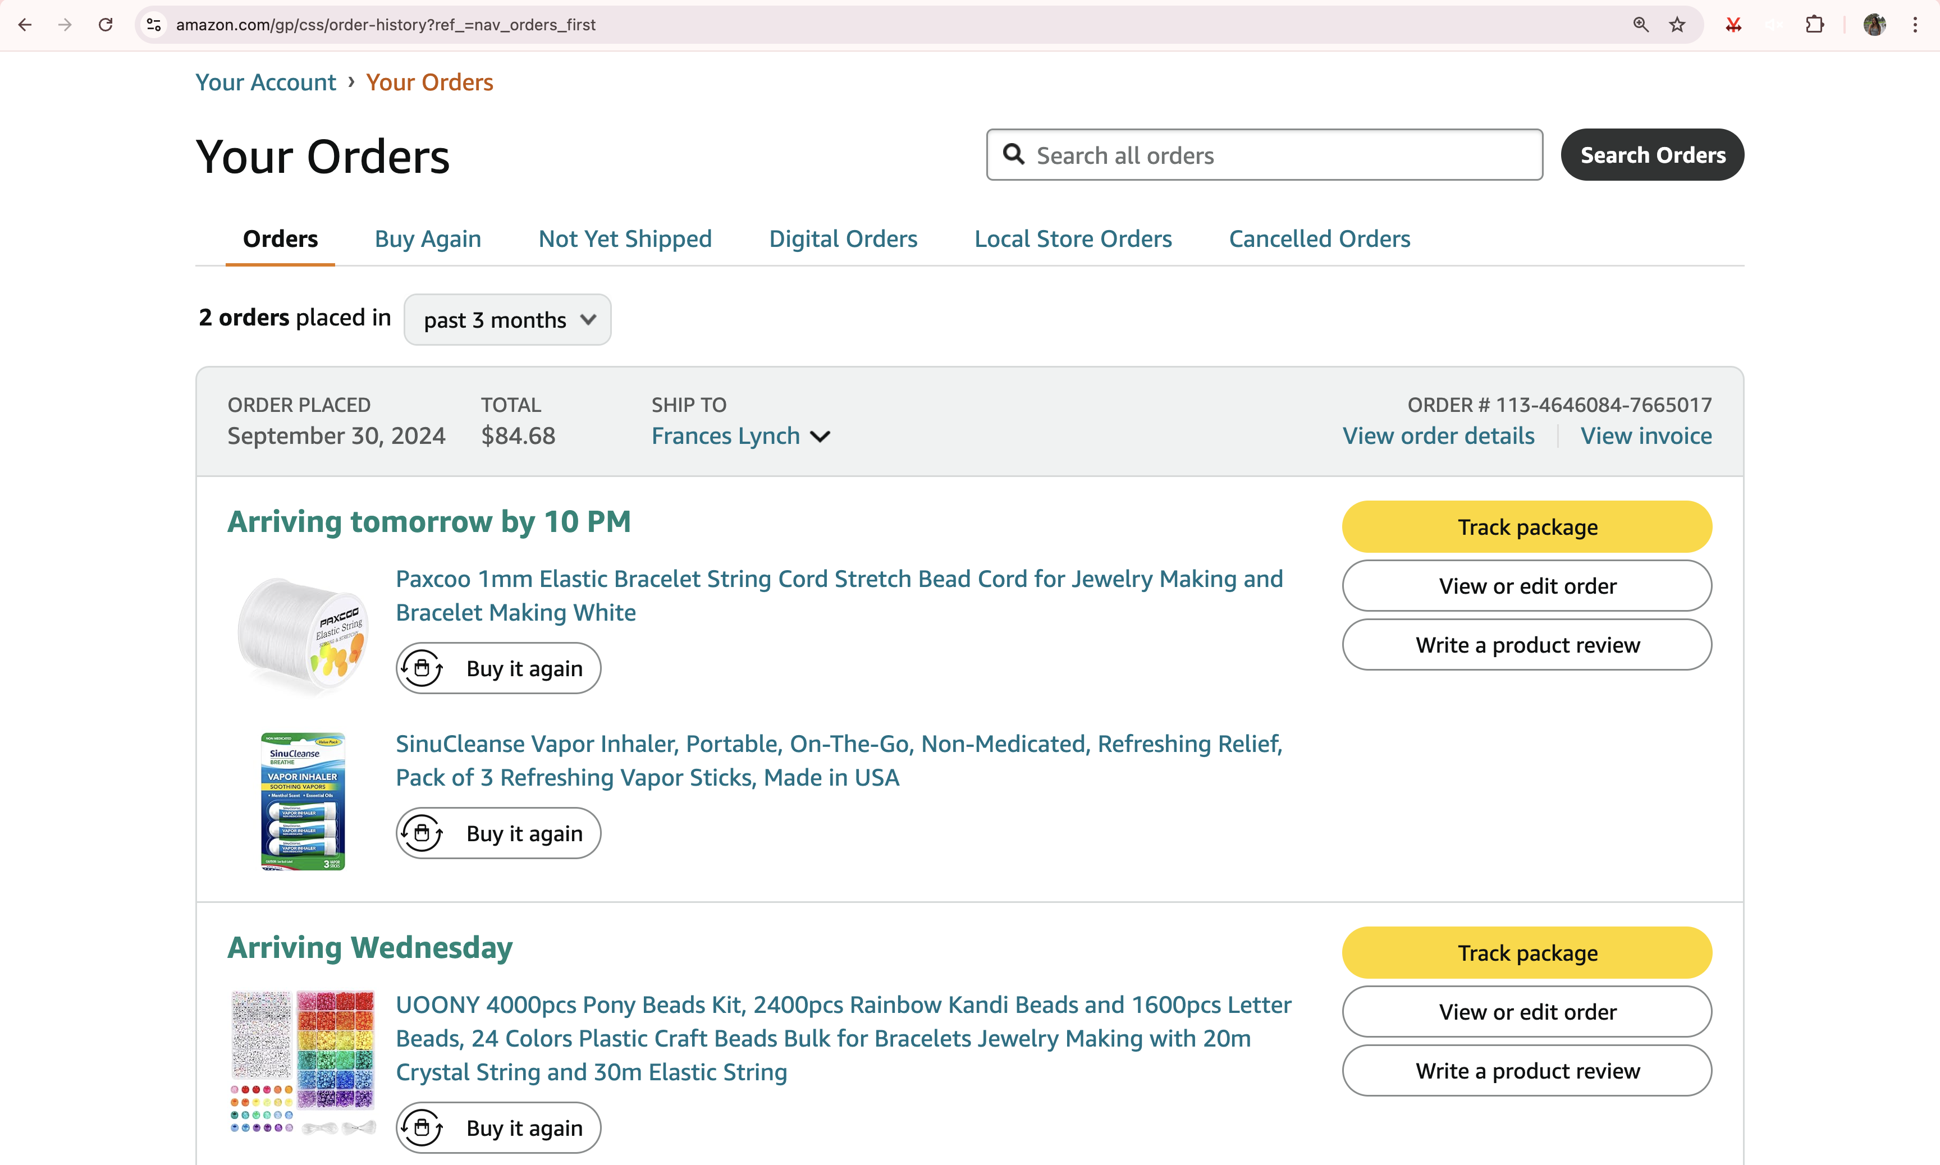Viewport: 1940px width, 1165px height.
Task: Click the address bar URL
Action: pos(386,25)
